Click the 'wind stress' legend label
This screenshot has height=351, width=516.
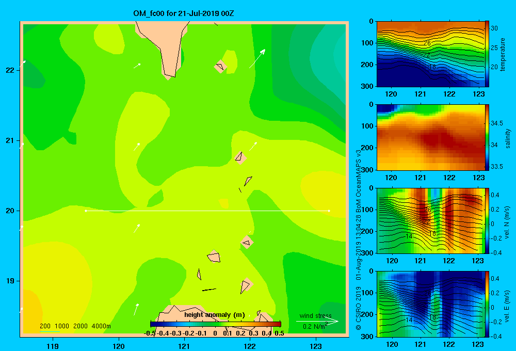[316, 315]
